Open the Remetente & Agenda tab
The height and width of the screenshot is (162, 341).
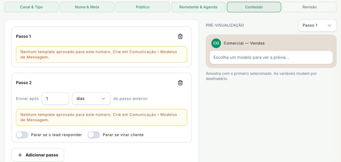(198, 7)
